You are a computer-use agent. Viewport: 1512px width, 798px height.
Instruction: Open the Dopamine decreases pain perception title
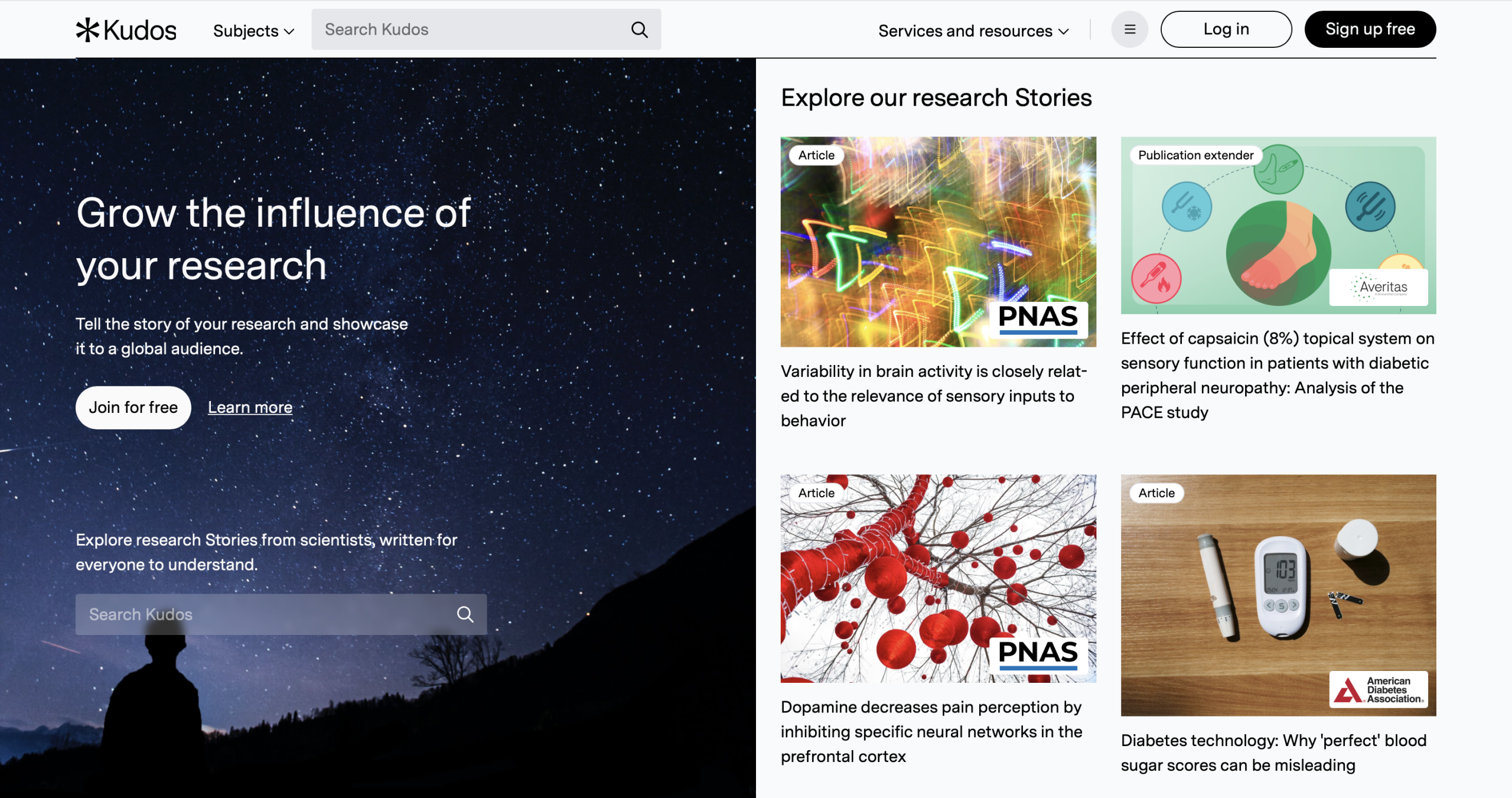(931, 731)
